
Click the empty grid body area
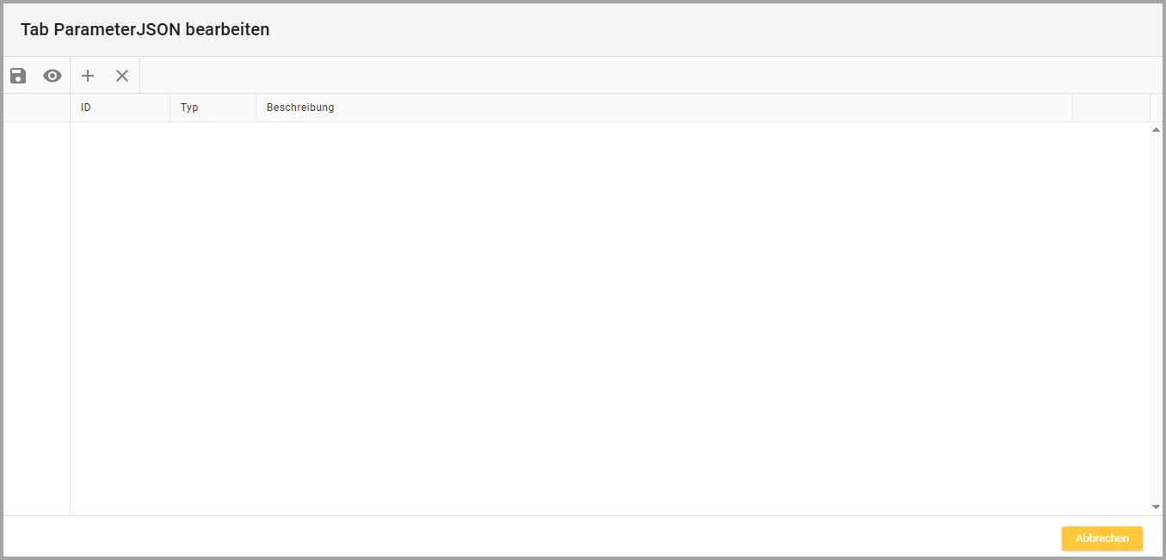tap(602, 318)
